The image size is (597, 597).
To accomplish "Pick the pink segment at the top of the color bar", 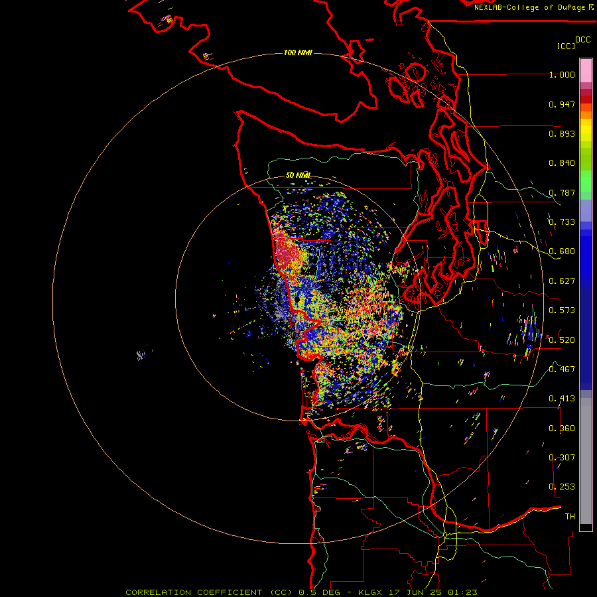I will click(586, 71).
